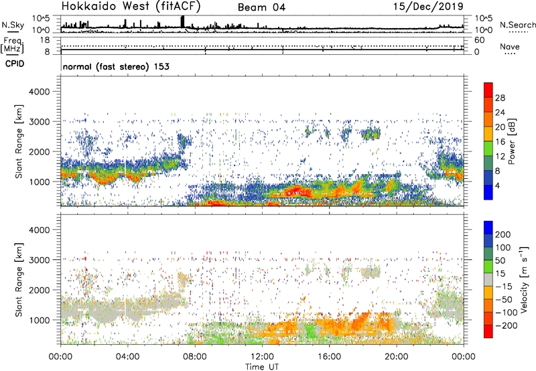Select the 12:00 time axis label
The image size is (536, 371).
coord(262,357)
